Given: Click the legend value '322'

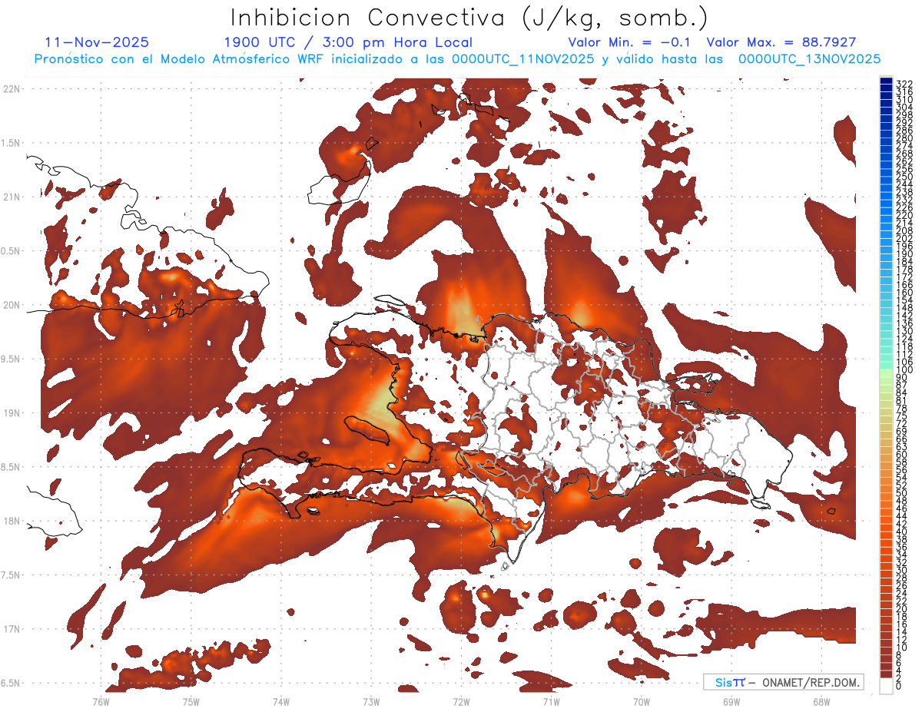Looking at the screenshot, I should (904, 83).
